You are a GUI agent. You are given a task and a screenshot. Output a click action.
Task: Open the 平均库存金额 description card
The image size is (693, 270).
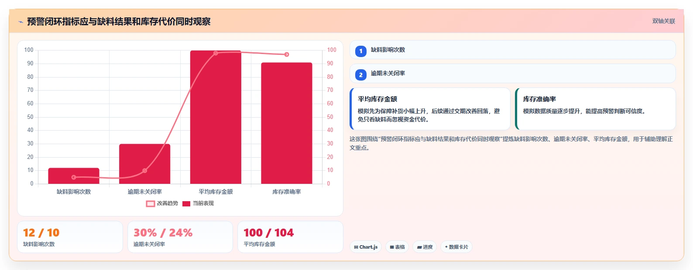coord(430,109)
